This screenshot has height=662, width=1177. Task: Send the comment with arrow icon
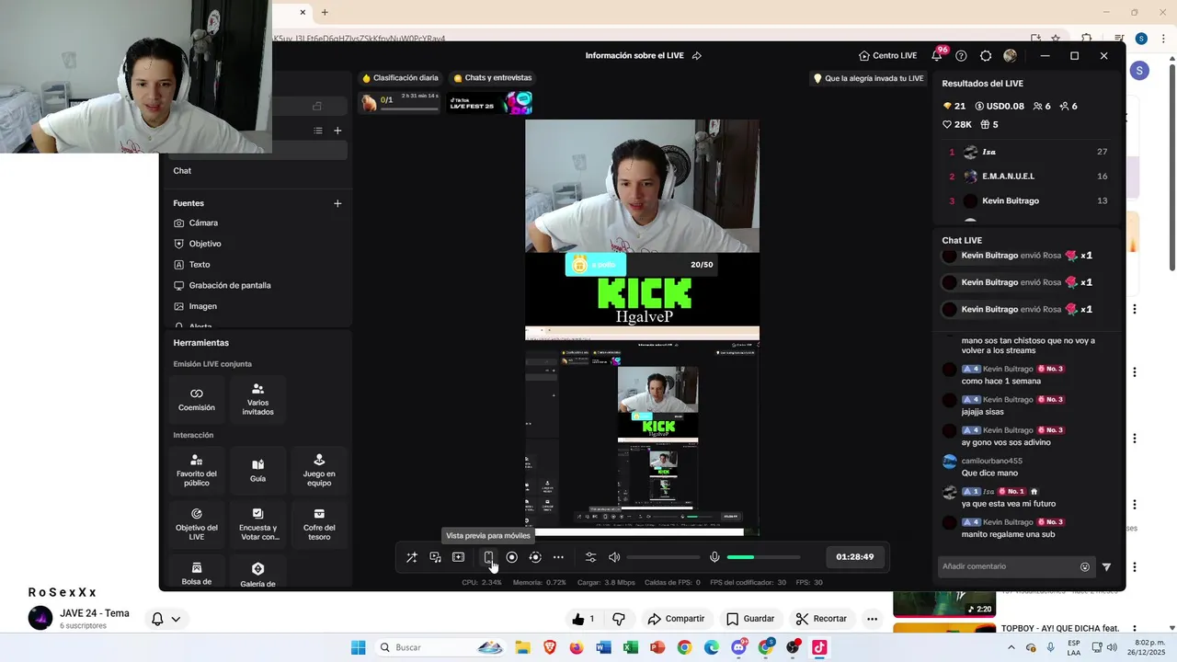1106,567
